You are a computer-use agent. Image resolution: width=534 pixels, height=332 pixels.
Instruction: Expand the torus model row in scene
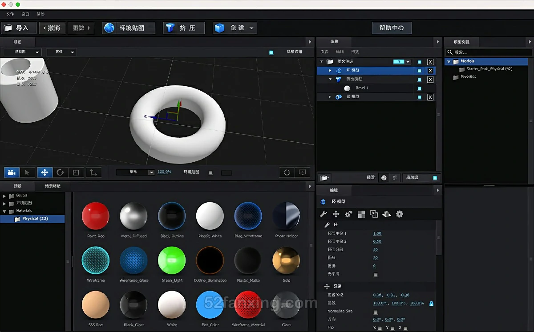330,71
